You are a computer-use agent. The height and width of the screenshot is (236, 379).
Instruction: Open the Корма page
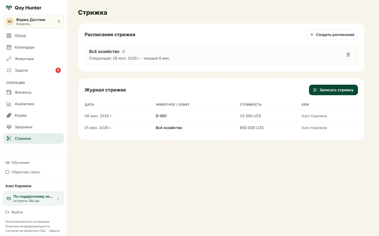33,115
